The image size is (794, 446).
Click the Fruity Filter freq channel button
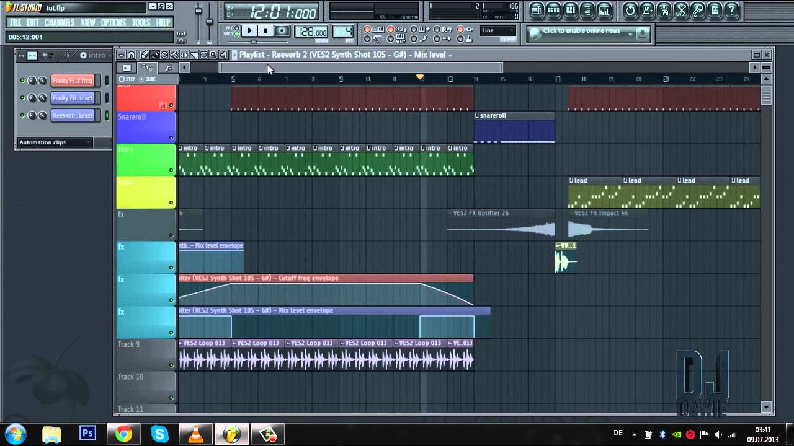(73, 81)
